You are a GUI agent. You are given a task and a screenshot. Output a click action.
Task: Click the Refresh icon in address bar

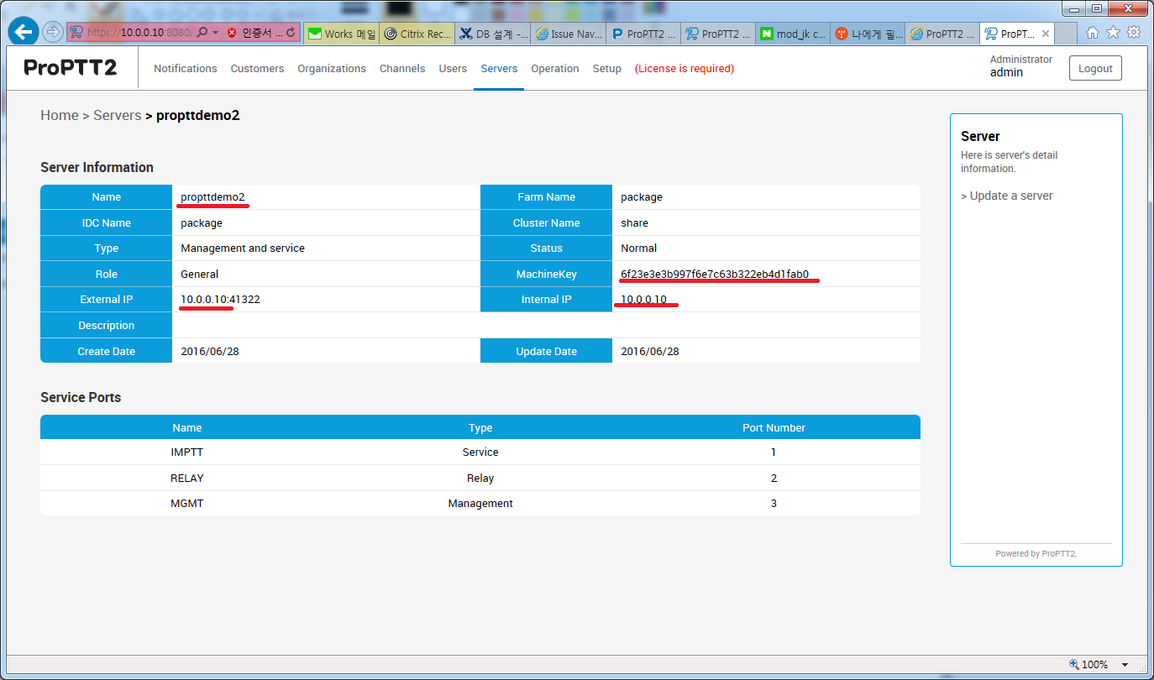(x=291, y=33)
